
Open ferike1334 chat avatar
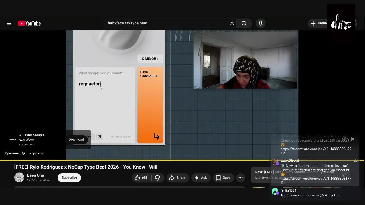[x=275, y=192]
